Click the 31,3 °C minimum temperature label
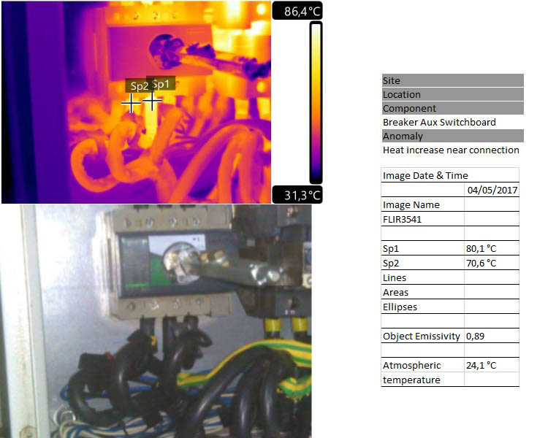Viewport: 548px width, 438px height. tap(297, 195)
